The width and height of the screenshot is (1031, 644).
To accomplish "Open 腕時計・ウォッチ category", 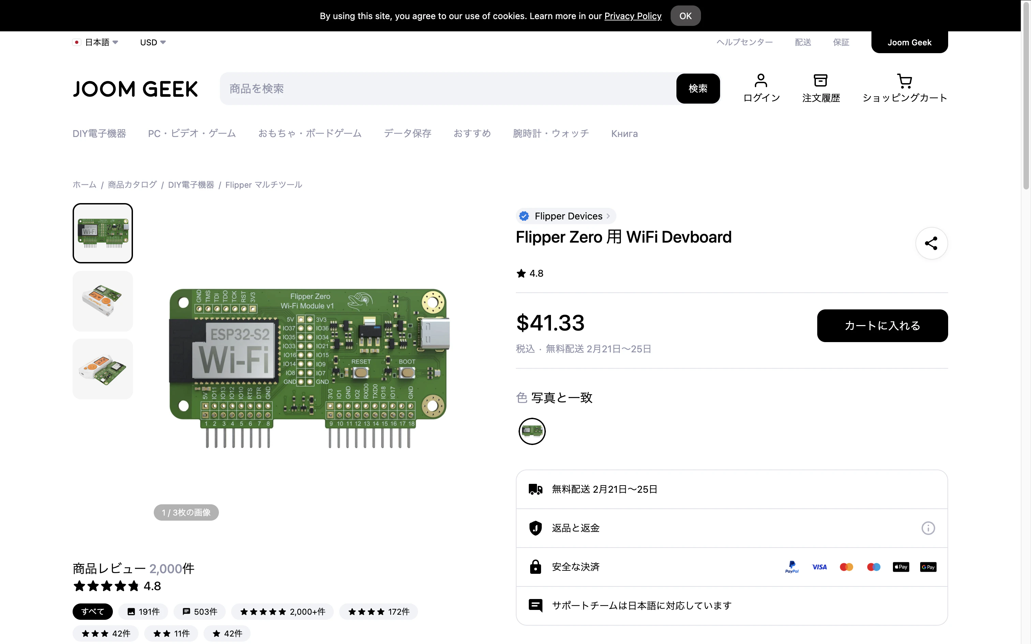I will click(551, 134).
